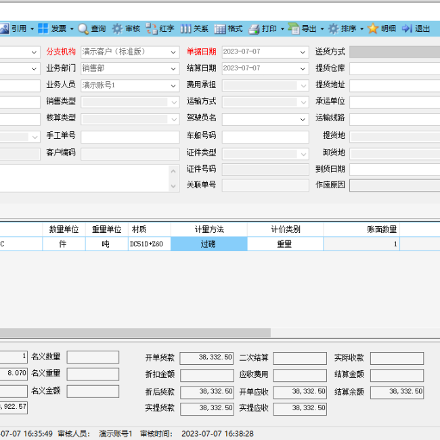Expand the 单据日期 date picker
The height and width of the screenshot is (440, 440).
[303, 52]
